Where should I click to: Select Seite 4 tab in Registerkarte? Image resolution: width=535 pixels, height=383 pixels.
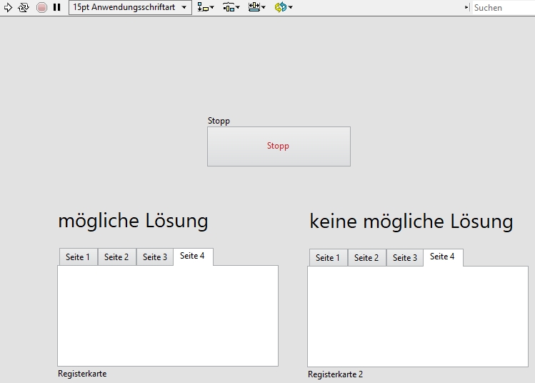[193, 257]
